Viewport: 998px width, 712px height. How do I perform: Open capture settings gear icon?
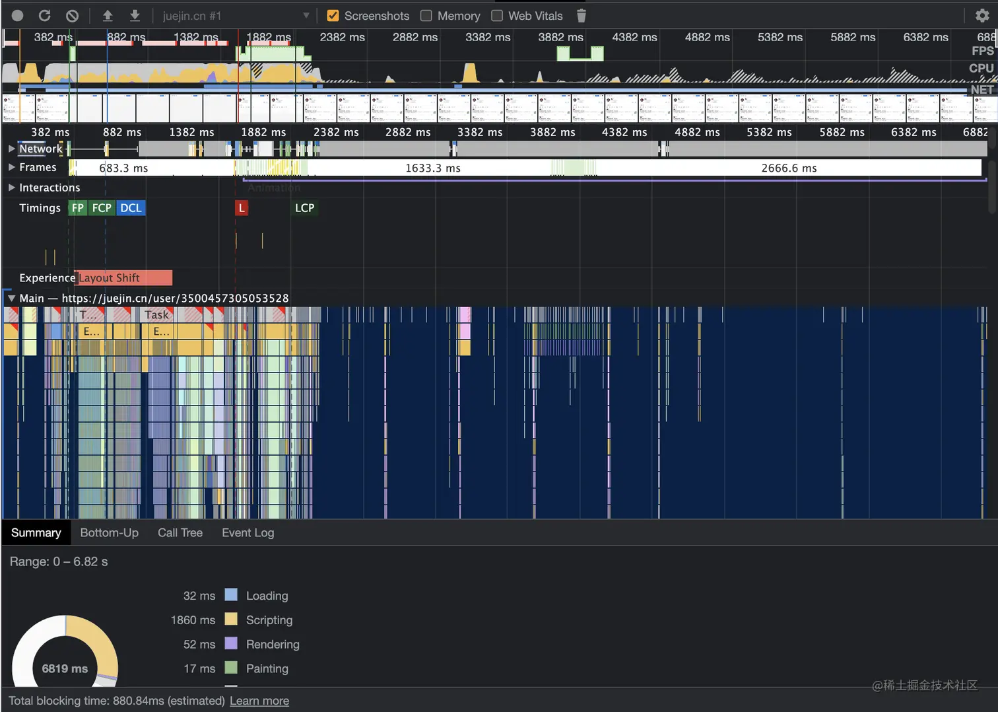point(982,16)
